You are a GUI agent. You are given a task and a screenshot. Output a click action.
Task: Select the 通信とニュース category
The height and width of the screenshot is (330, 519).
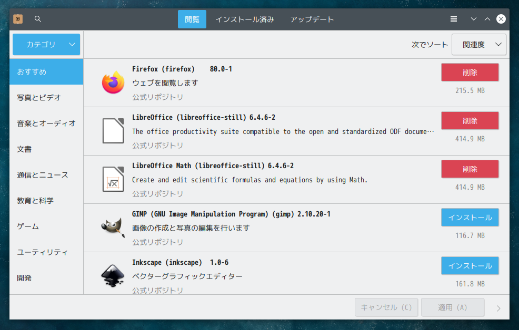(46, 175)
